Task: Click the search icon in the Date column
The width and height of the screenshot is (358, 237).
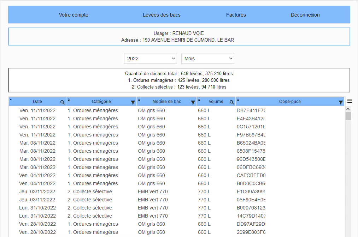Action: (63, 102)
